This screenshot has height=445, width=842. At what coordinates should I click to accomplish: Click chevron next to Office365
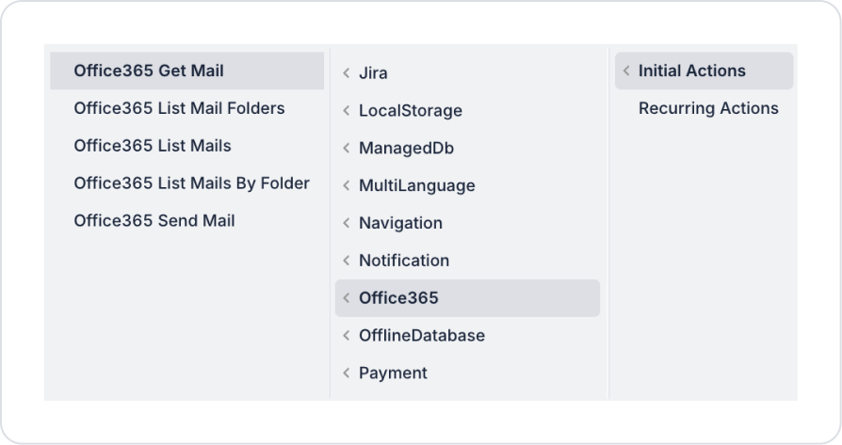[x=347, y=298]
